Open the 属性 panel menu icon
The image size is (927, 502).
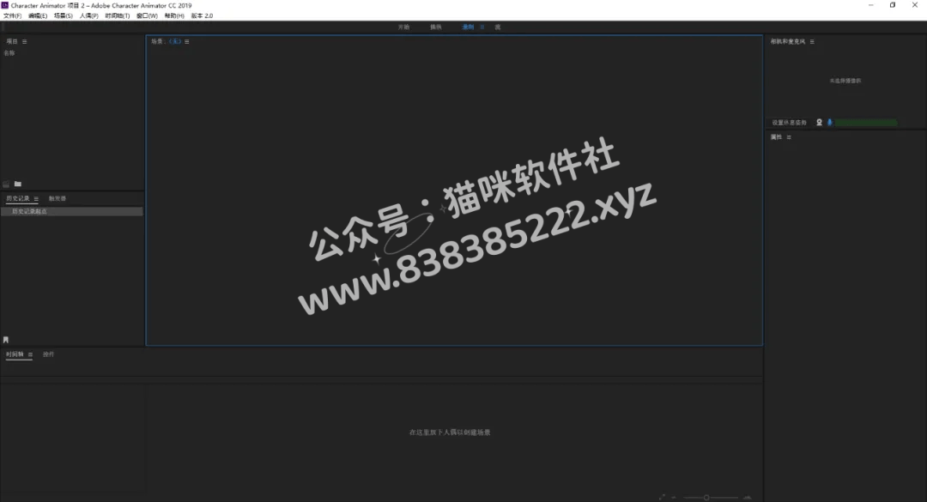click(x=789, y=137)
